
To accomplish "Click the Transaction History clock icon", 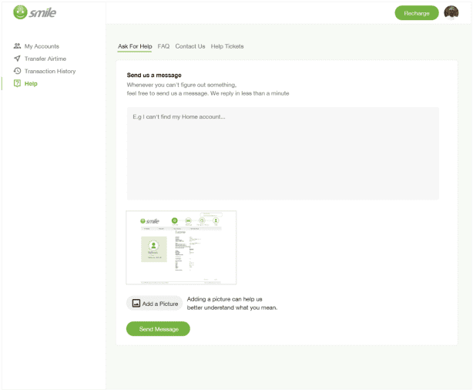I will click(x=17, y=71).
